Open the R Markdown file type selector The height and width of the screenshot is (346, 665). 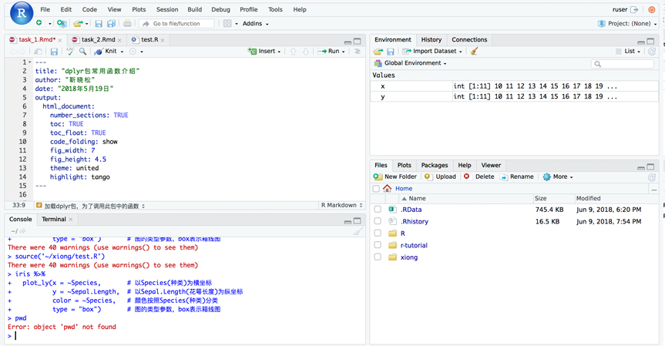coord(342,205)
